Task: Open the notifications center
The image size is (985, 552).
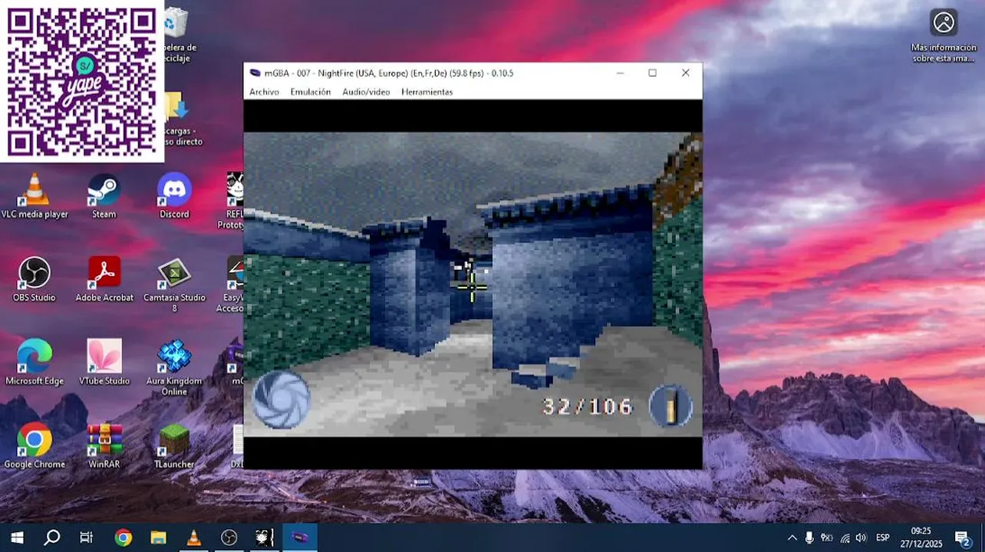Action: (x=963, y=537)
